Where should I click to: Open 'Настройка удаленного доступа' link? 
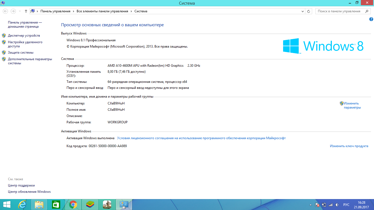pyautogui.click(x=25, y=44)
